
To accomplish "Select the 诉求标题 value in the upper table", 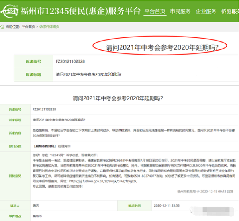I will pos(88,74).
